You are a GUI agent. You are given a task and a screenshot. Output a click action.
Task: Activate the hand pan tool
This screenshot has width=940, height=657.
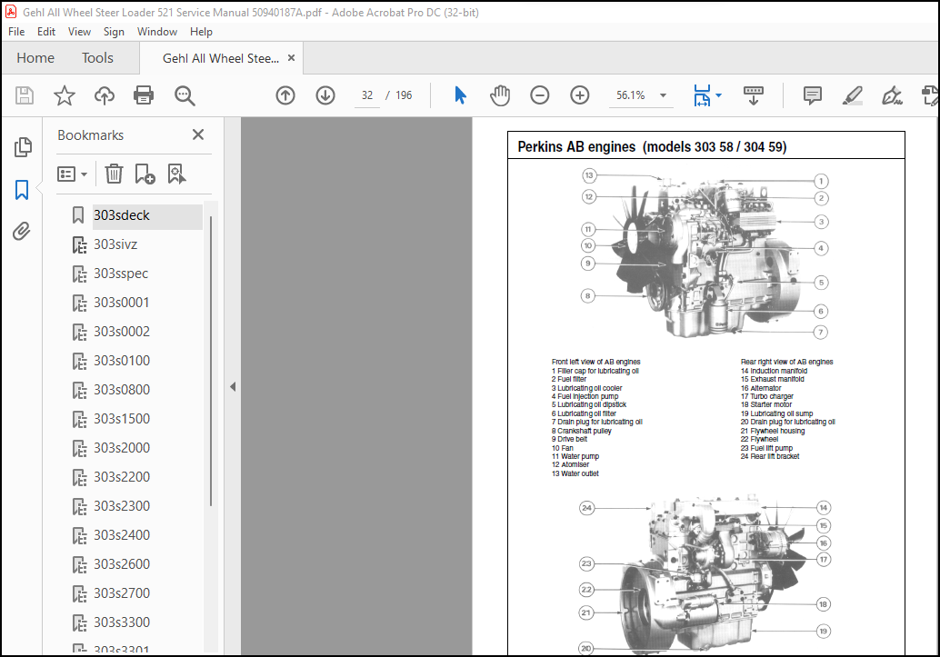click(499, 95)
